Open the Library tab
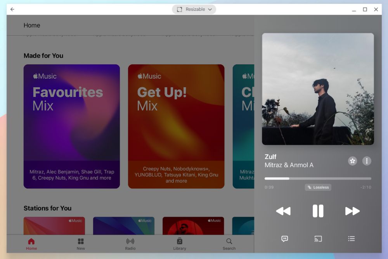Image resolution: width=388 pixels, height=259 pixels. 180,244
